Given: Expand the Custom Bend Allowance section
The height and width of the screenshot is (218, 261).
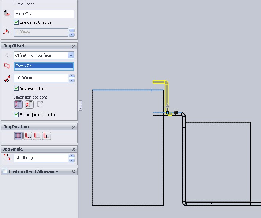Looking at the screenshot, I should [74, 171].
